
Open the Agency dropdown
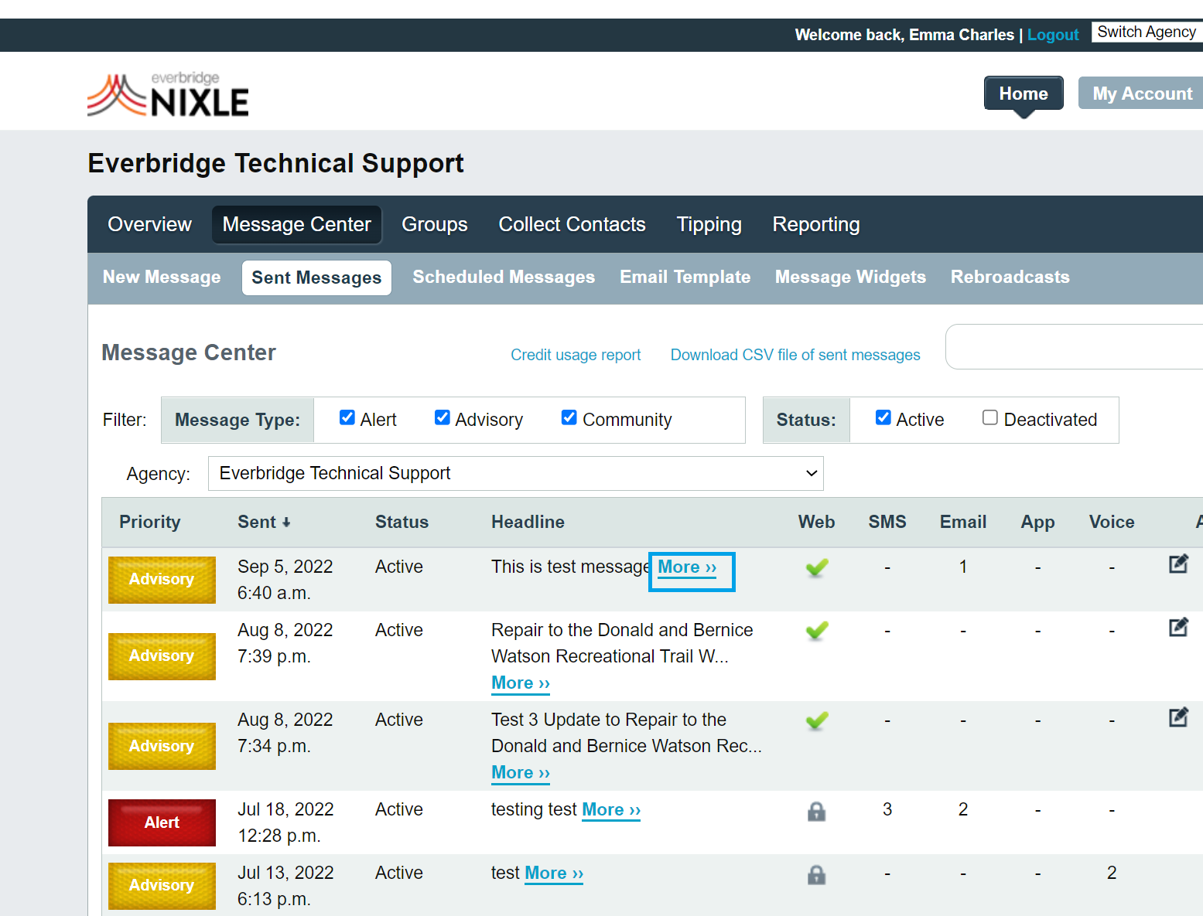[516, 473]
